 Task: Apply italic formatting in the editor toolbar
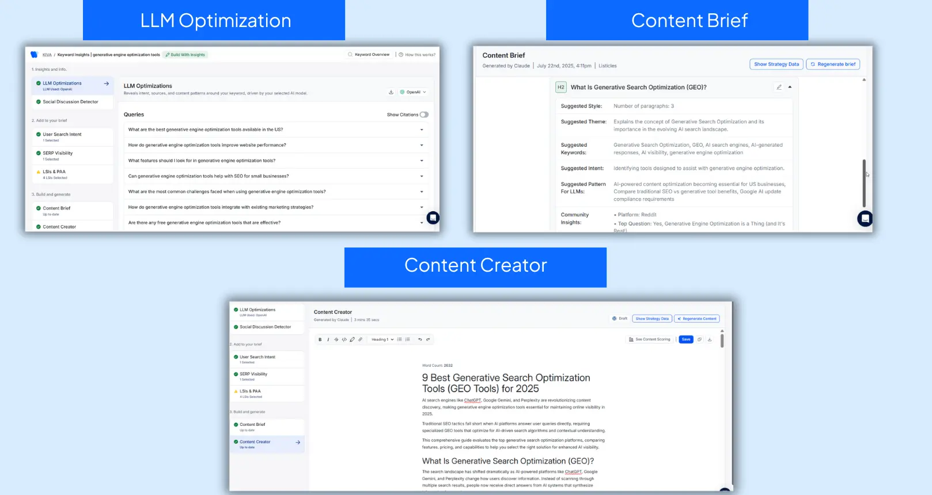pos(328,340)
